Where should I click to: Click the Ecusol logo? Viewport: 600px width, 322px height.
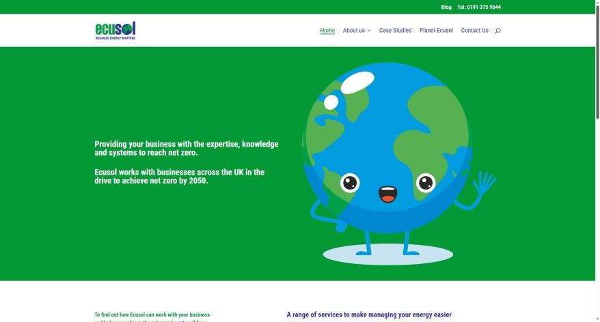(x=115, y=31)
